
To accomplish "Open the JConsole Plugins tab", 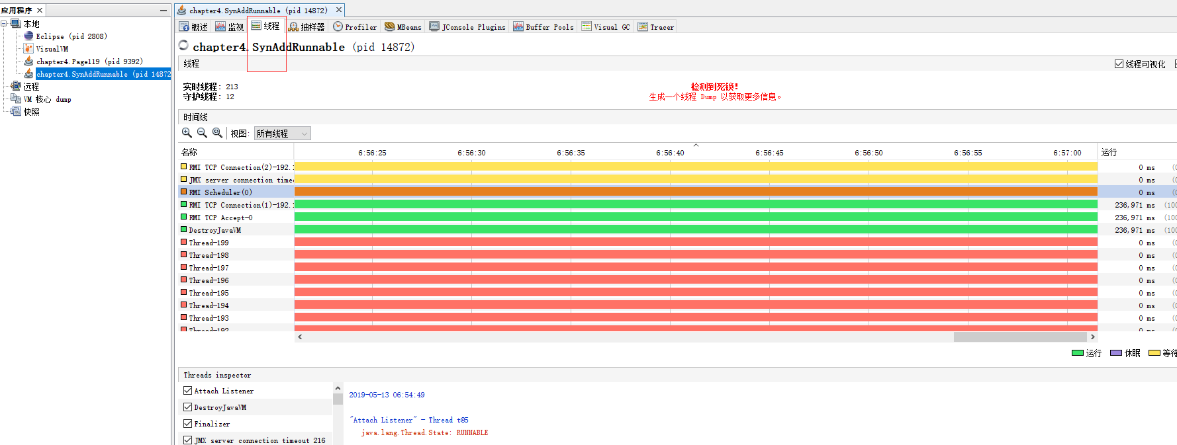I will click(467, 27).
